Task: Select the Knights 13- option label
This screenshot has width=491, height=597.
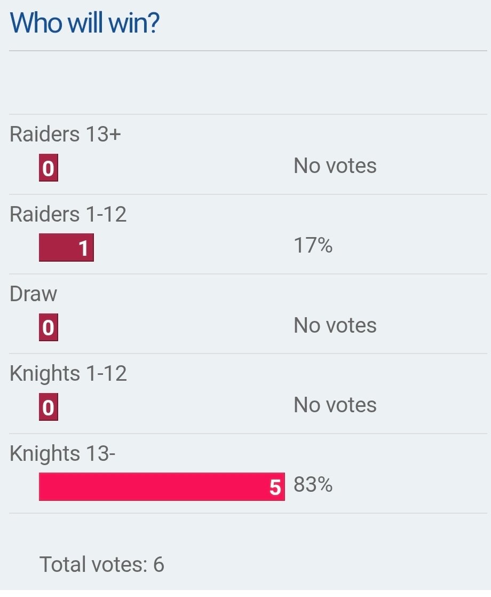Action: tap(62, 453)
